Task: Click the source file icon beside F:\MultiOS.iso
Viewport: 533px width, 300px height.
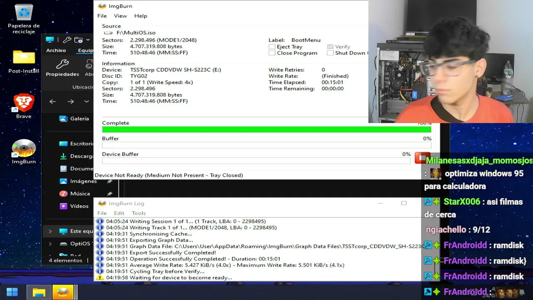Action: pyautogui.click(x=108, y=32)
